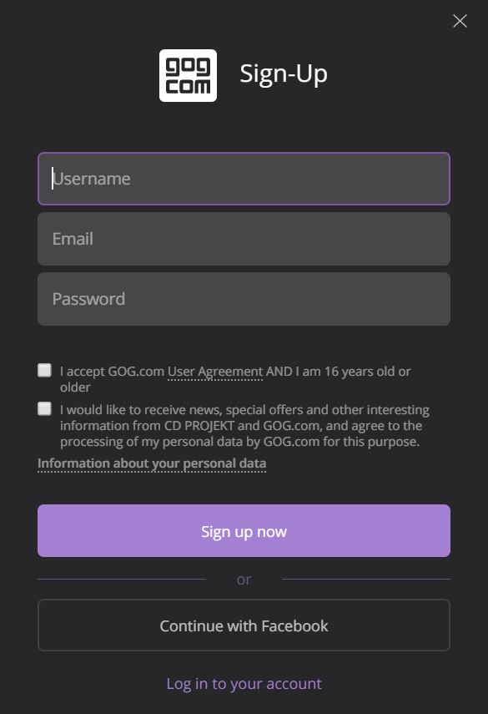
Task: Click the 'CD PROJEKT' text in newsletter consent
Action: [x=199, y=426]
